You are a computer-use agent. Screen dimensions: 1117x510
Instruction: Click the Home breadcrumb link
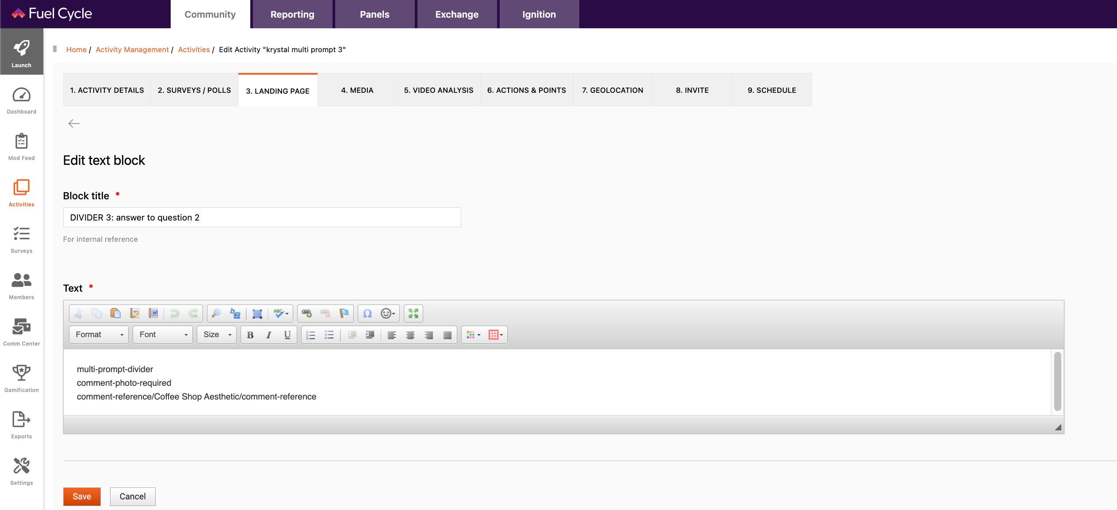coord(77,49)
